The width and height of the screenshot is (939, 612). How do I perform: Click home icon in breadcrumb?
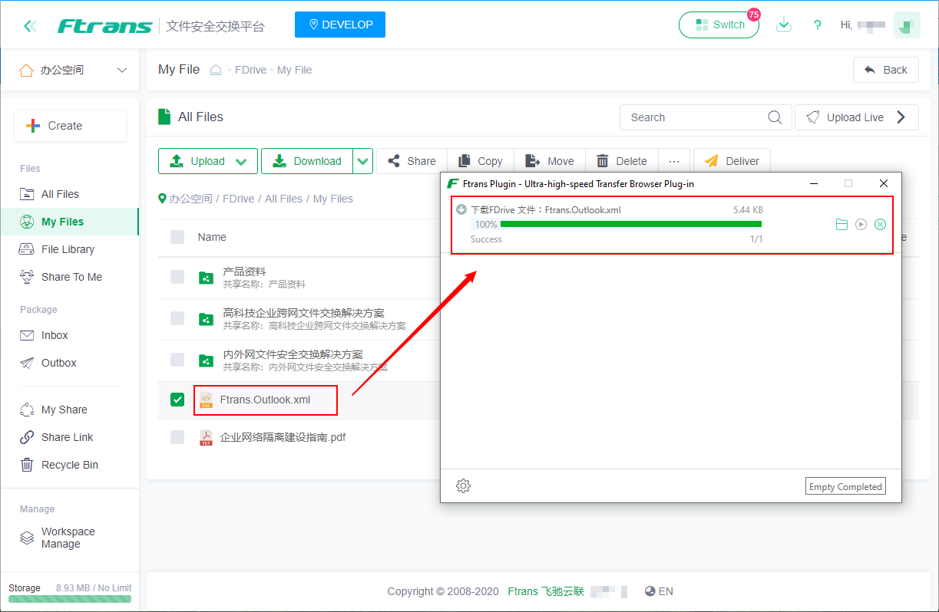[216, 70]
